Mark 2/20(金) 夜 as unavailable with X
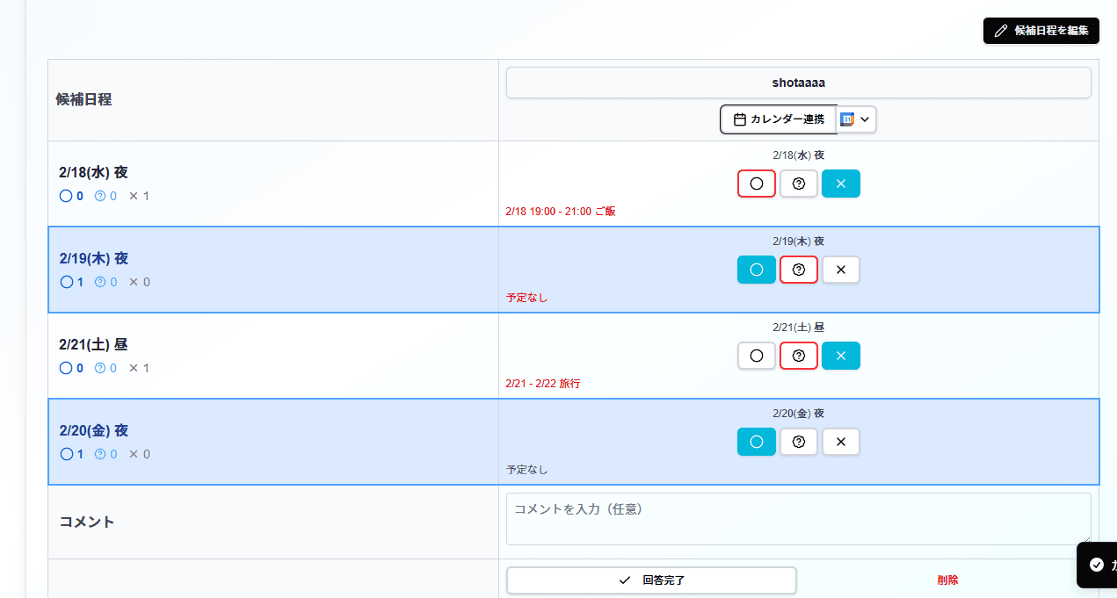This screenshot has width=1117, height=598. coord(840,442)
